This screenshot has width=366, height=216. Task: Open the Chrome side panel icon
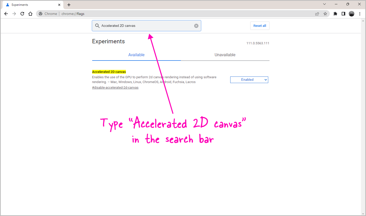coord(343,14)
